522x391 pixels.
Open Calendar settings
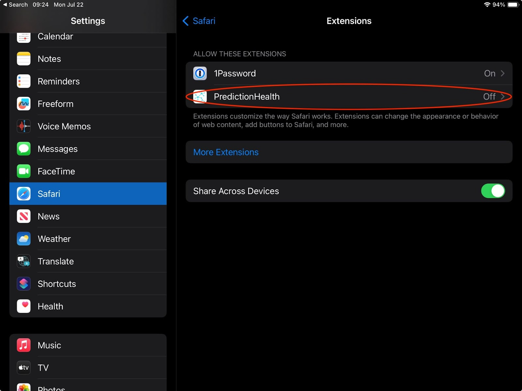coord(88,40)
